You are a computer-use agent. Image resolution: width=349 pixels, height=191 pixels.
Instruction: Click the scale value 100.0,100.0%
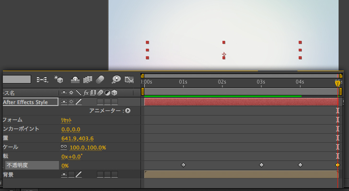(x=88, y=148)
